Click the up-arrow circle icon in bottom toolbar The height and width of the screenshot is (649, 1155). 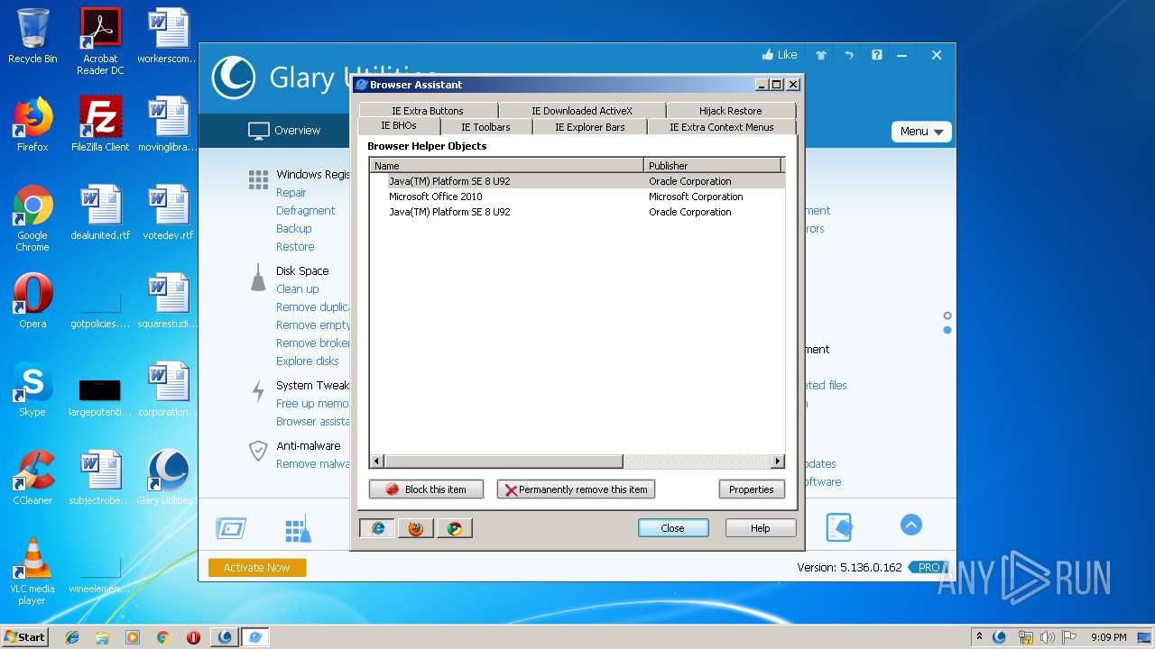coord(911,525)
